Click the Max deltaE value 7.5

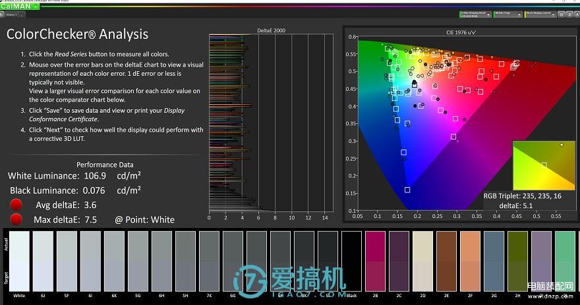click(91, 220)
